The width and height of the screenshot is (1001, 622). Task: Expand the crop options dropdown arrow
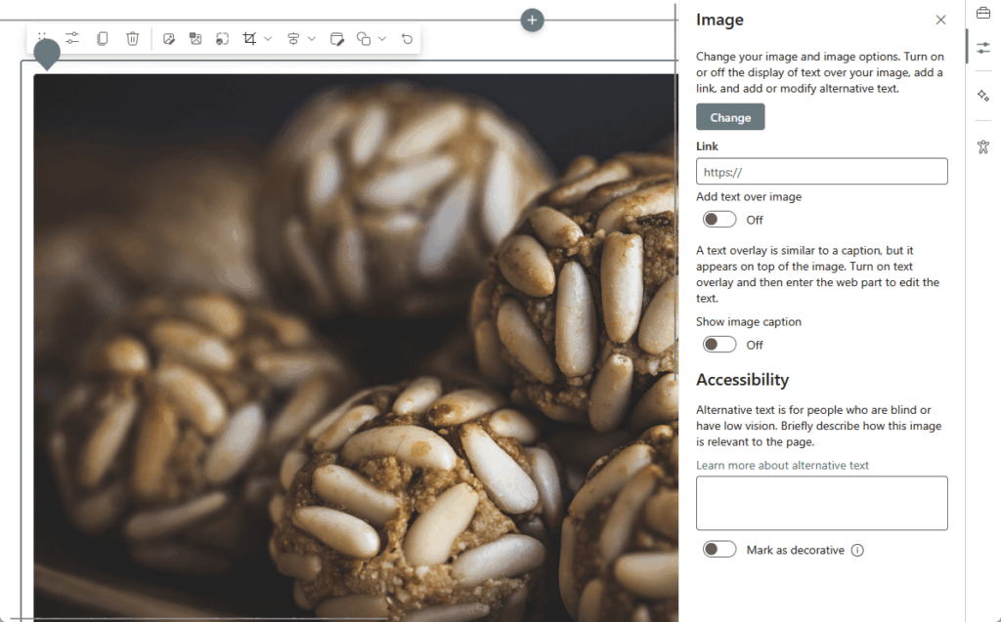click(268, 39)
